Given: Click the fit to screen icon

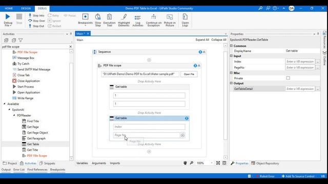Looking at the screenshot, I should (218, 163).
